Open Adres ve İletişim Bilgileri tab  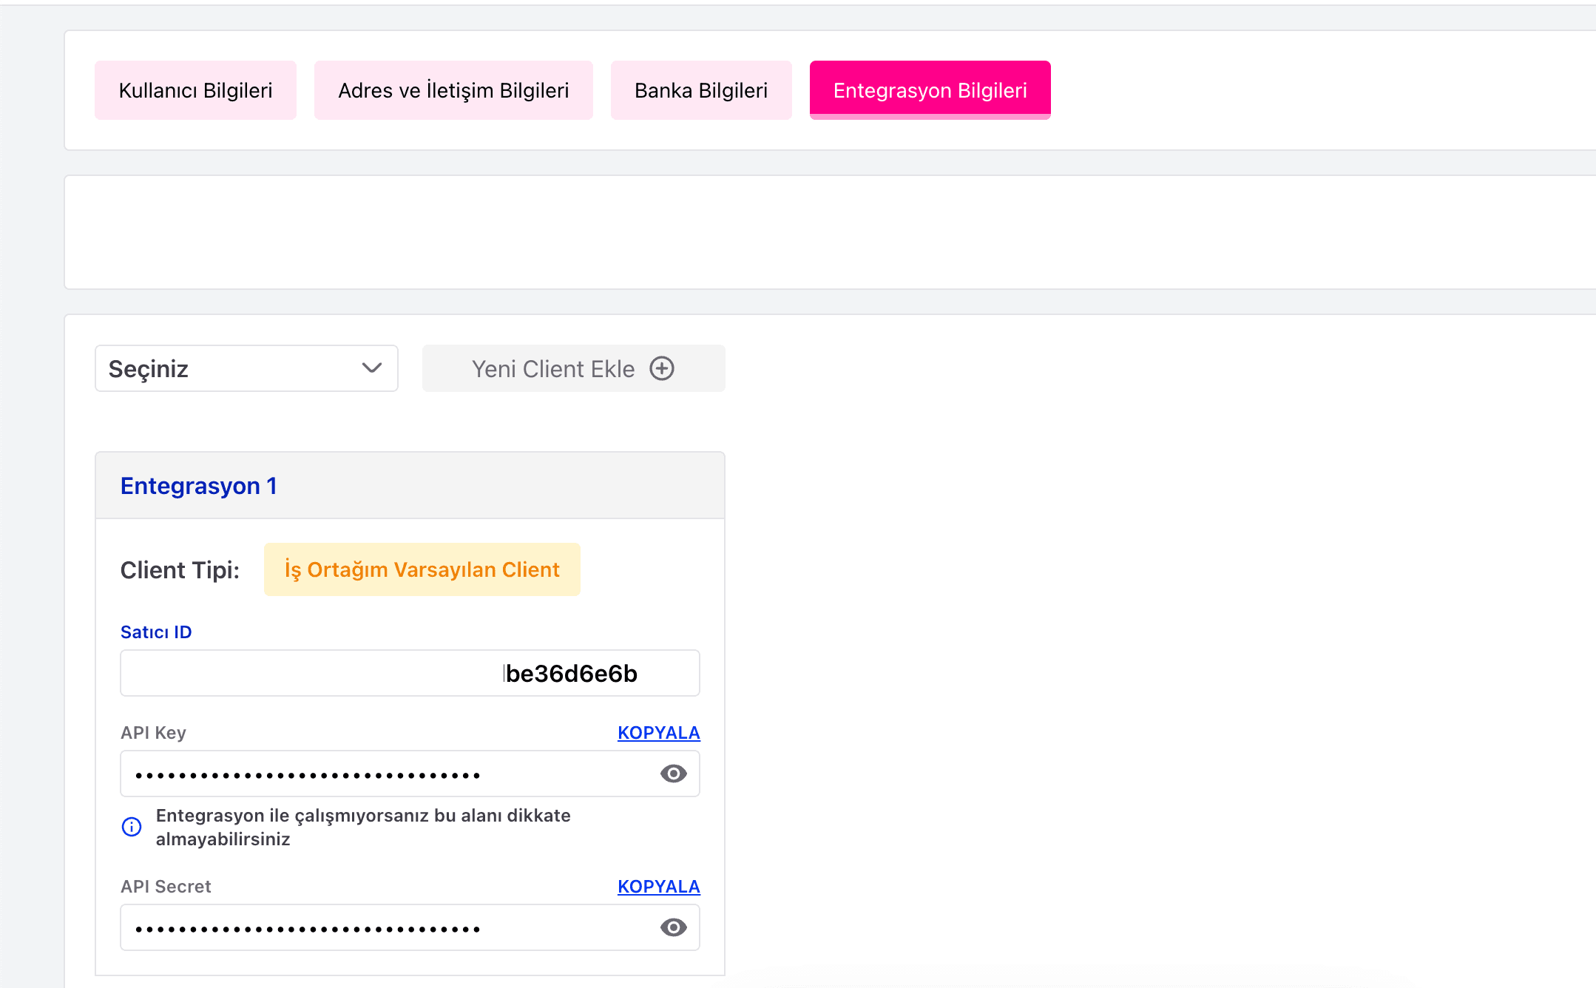pyautogui.click(x=453, y=90)
